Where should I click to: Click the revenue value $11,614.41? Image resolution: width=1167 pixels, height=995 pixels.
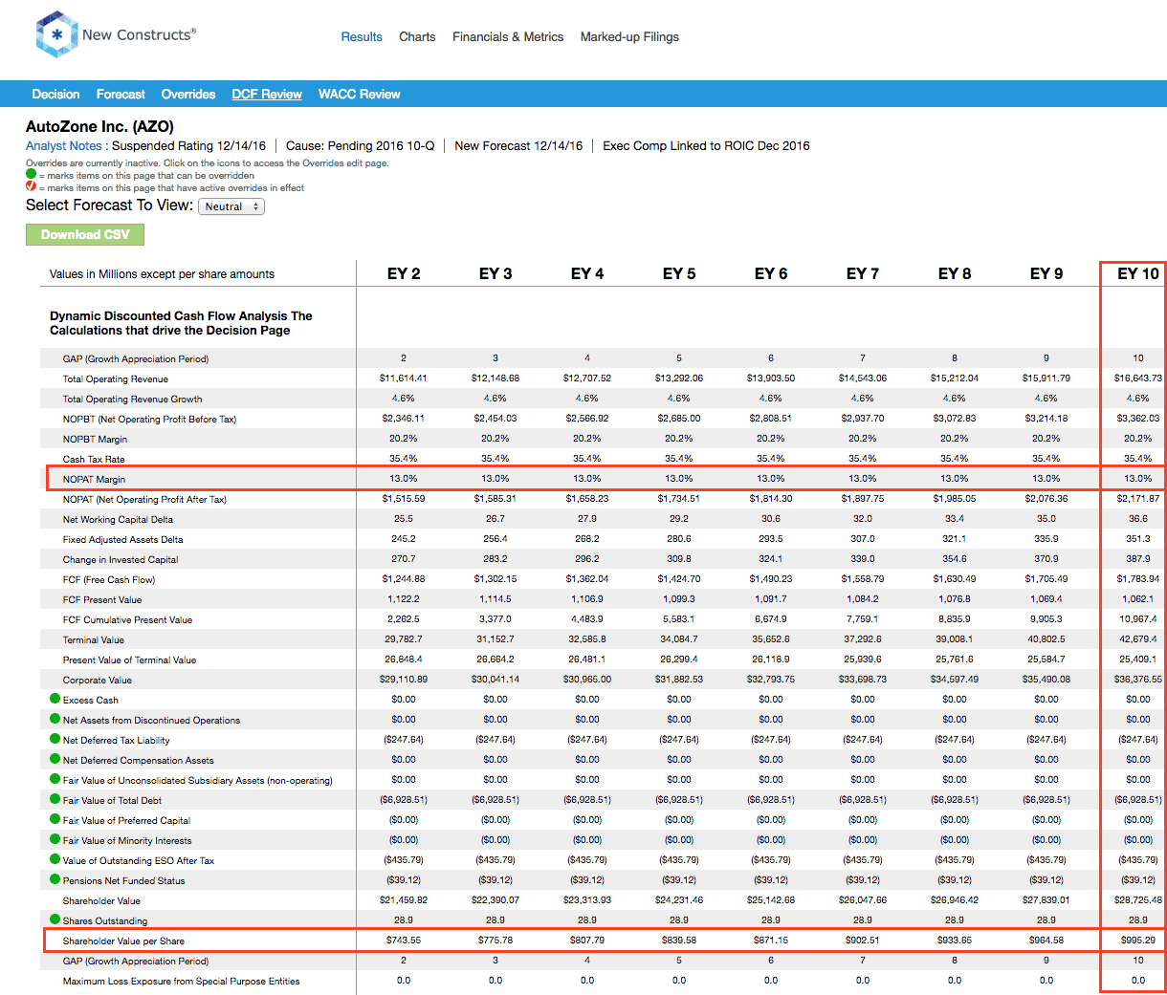coord(404,379)
